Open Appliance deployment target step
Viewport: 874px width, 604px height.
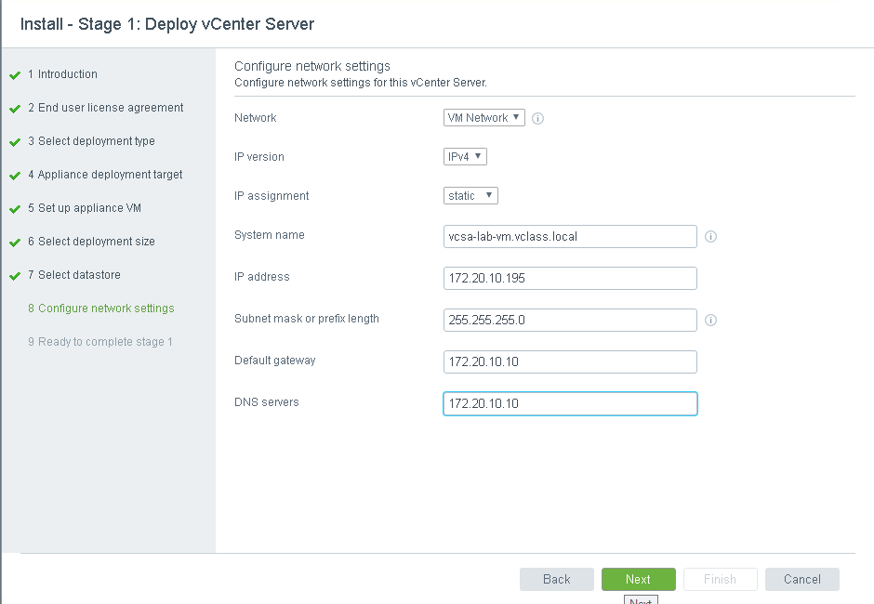110,175
